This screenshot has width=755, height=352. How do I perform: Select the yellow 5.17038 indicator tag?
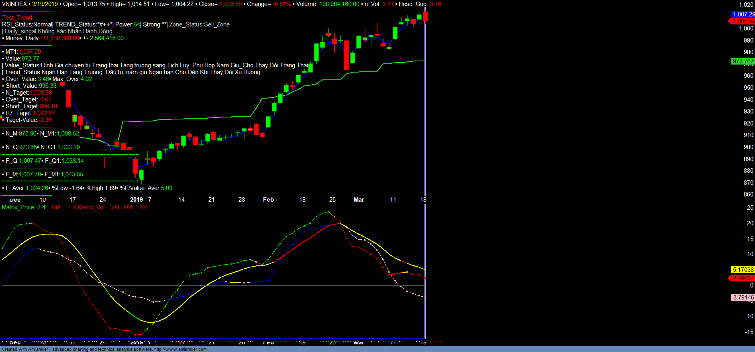coord(743,270)
